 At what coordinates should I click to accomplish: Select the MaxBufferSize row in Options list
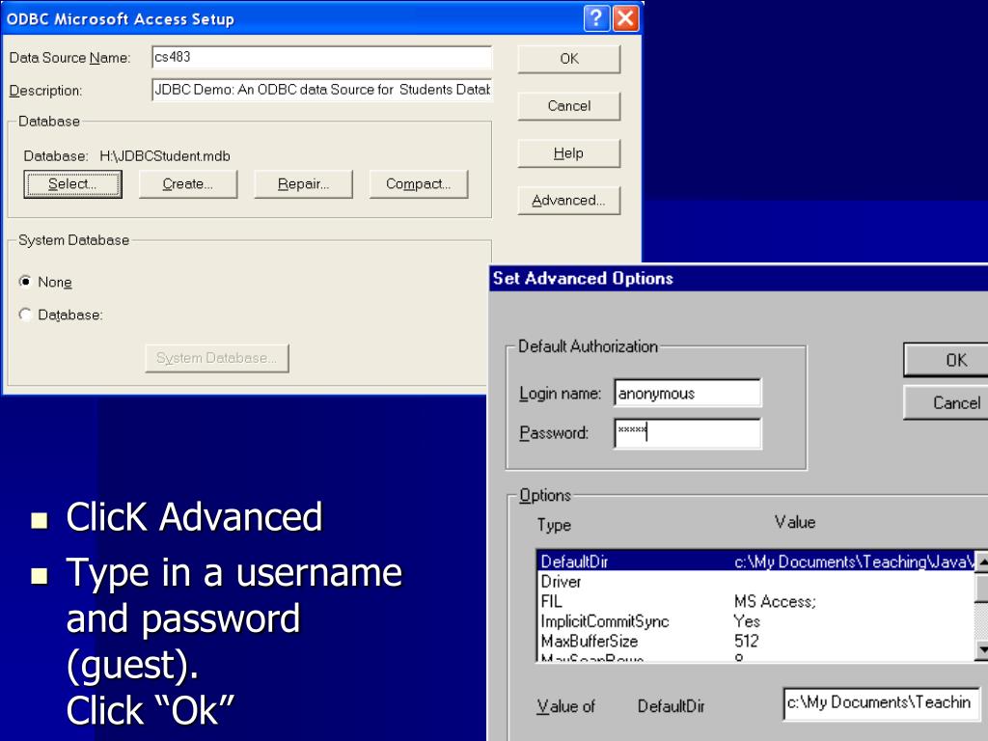click(x=756, y=642)
